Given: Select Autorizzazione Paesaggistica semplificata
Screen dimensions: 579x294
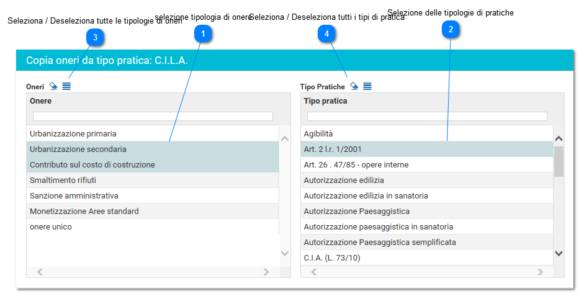Looking at the screenshot, I should click(x=427, y=242).
